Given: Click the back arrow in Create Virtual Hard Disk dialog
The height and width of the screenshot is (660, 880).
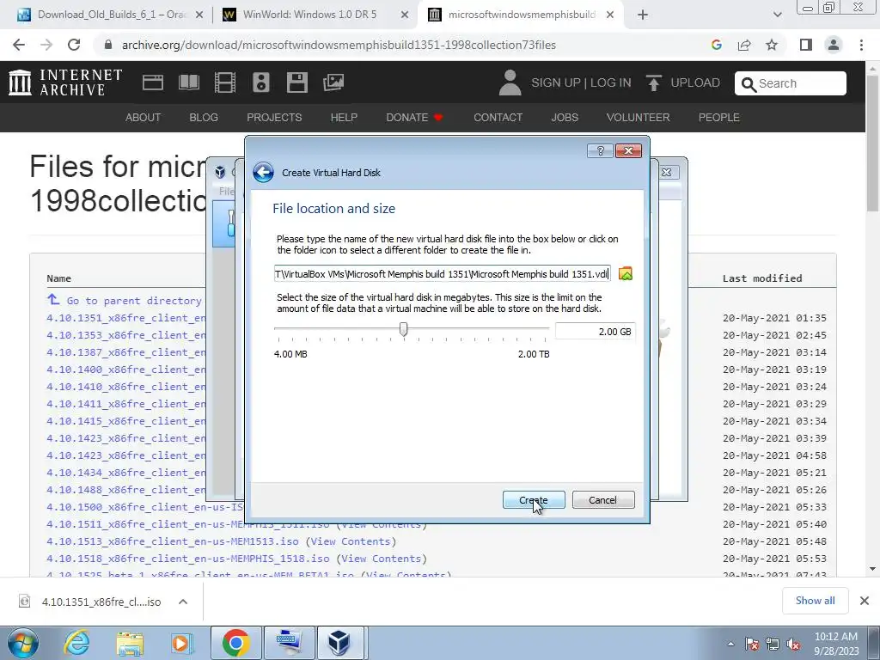Looking at the screenshot, I should click(x=263, y=172).
